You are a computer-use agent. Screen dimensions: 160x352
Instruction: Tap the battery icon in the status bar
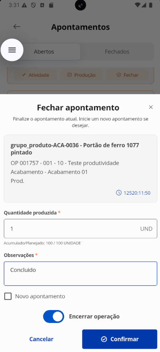(x=151, y=5)
